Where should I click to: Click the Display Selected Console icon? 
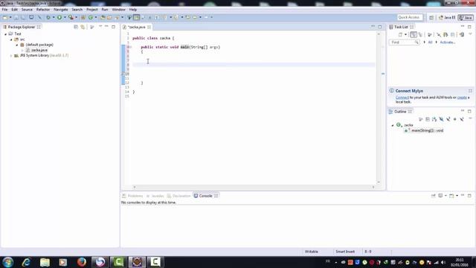pos(440,196)
